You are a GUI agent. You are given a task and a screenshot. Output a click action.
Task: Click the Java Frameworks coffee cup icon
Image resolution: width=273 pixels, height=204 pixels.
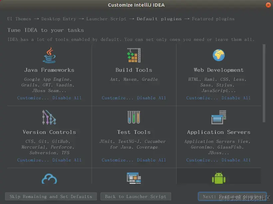coord(50,55)
